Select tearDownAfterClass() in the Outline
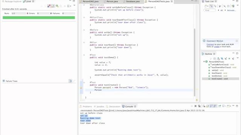This screenshot has height=135, width=241. pos(221,67)
